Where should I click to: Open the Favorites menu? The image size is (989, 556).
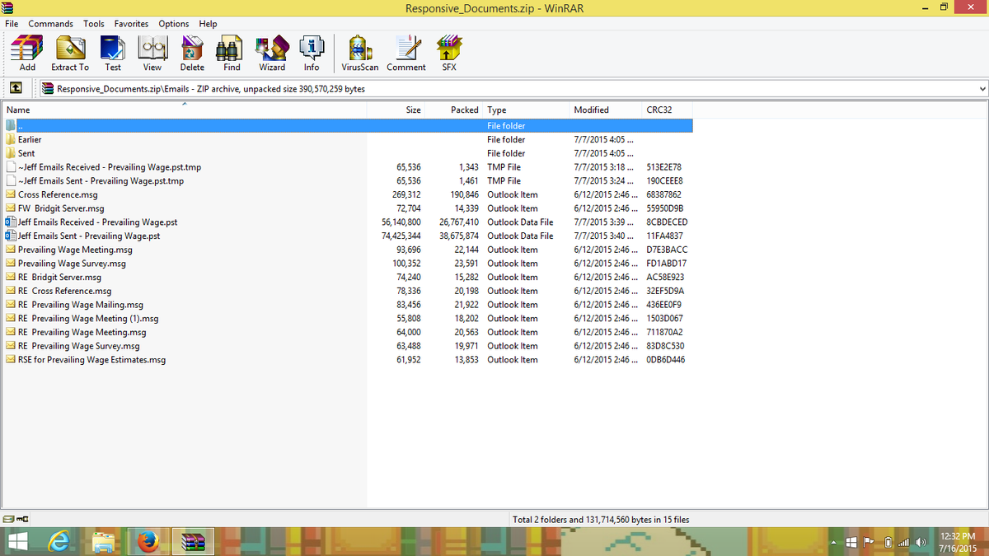[x=132, y=24]
